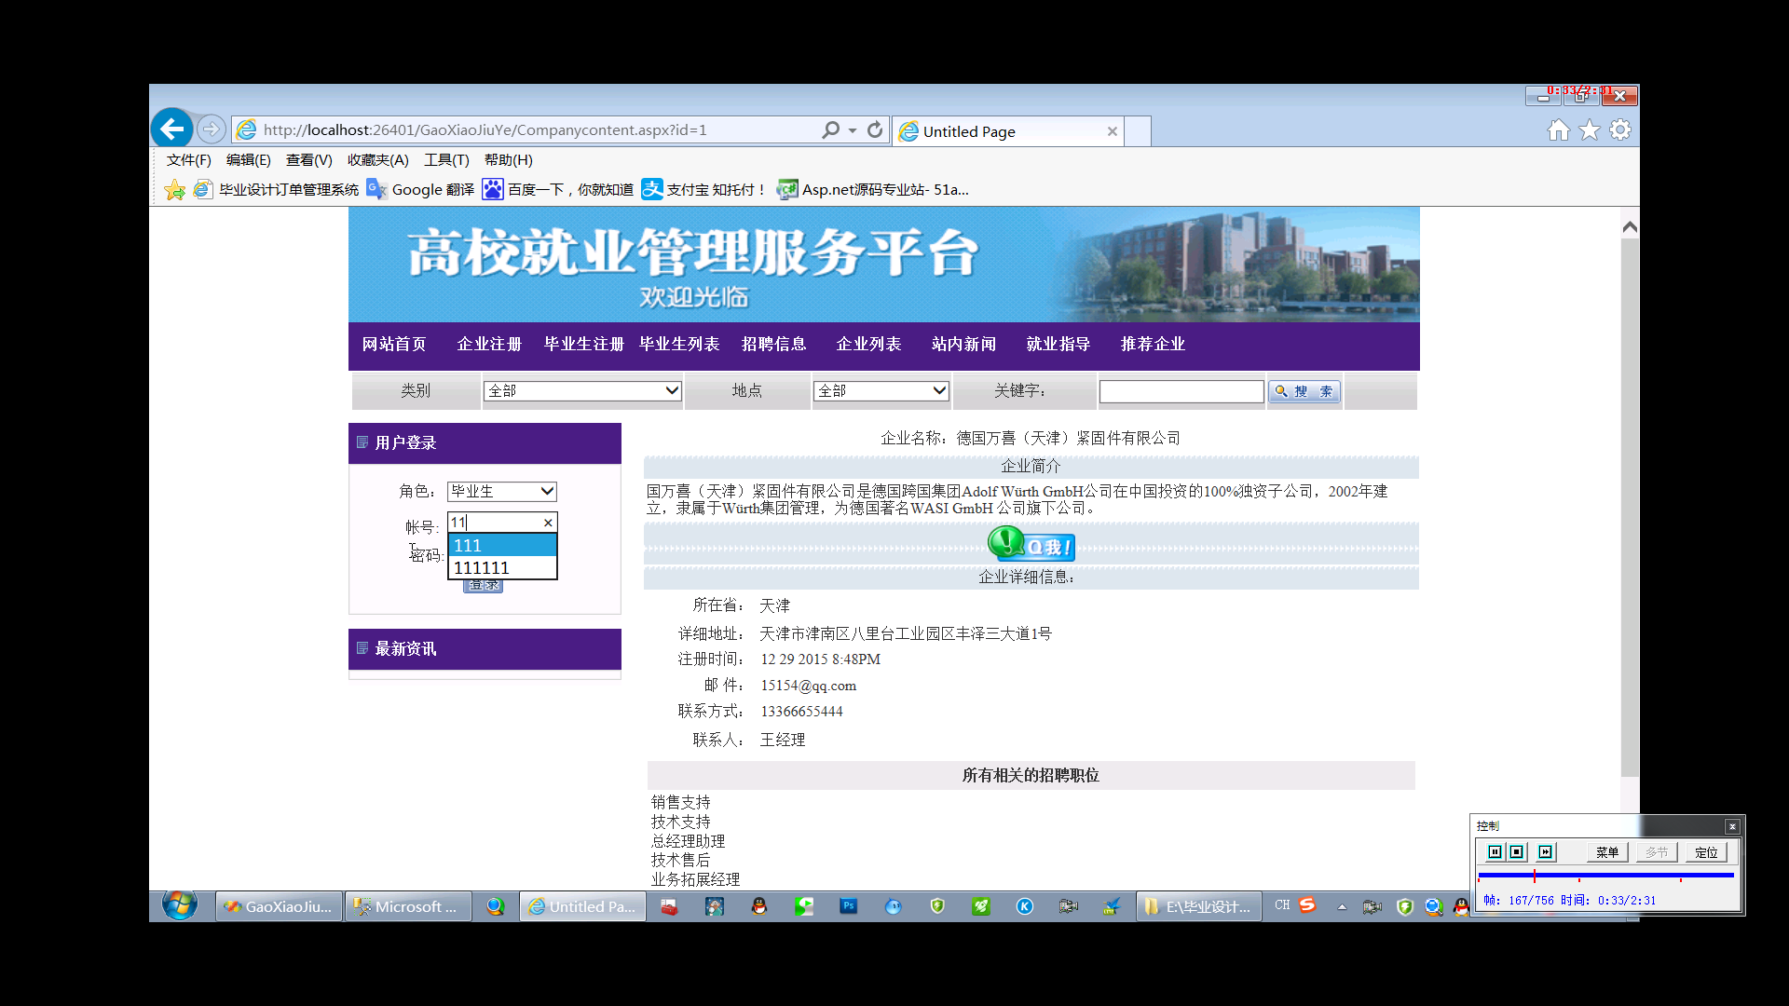
Task: Open the 帮助(H) menu
Action: click(508, 160)
